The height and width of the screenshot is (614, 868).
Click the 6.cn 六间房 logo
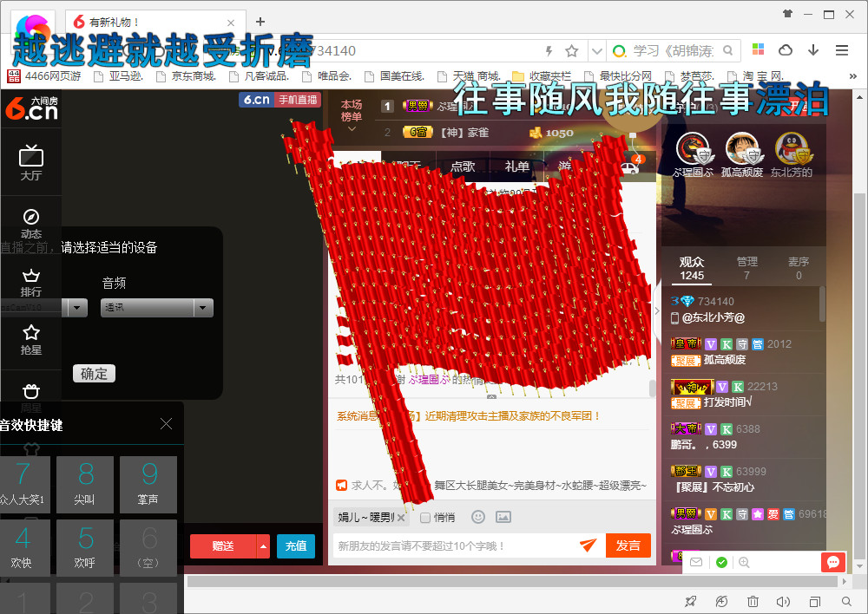pos(32,108)
